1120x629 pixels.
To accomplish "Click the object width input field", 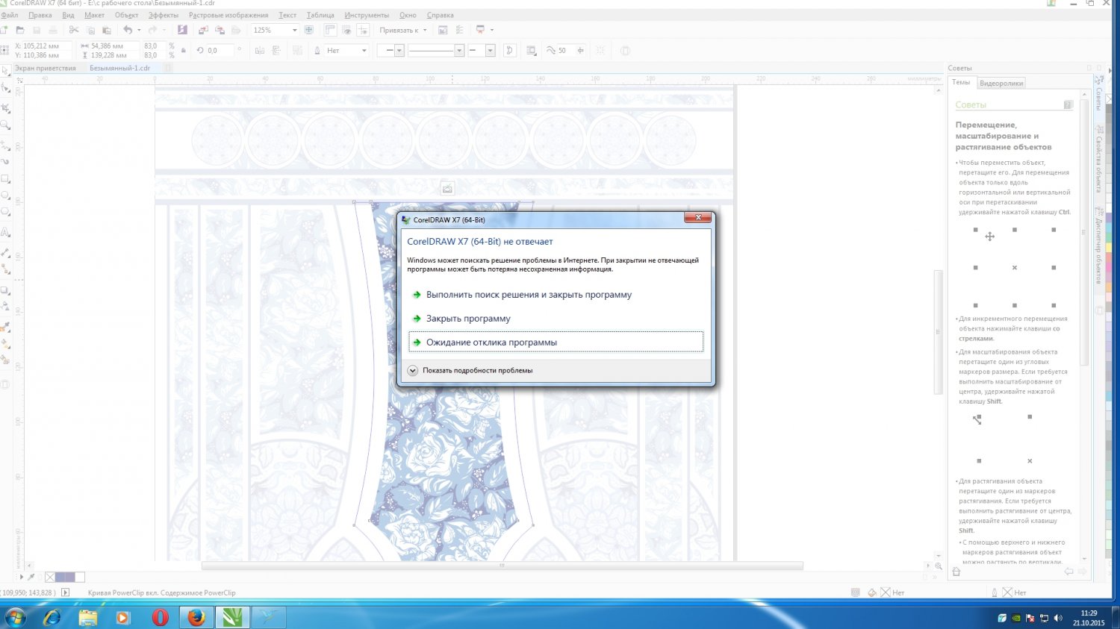I will 113,46.
